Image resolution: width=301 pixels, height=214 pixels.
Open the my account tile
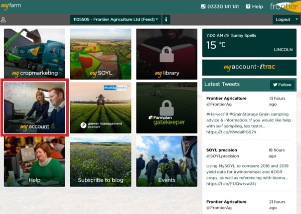[x=35, y=107]
